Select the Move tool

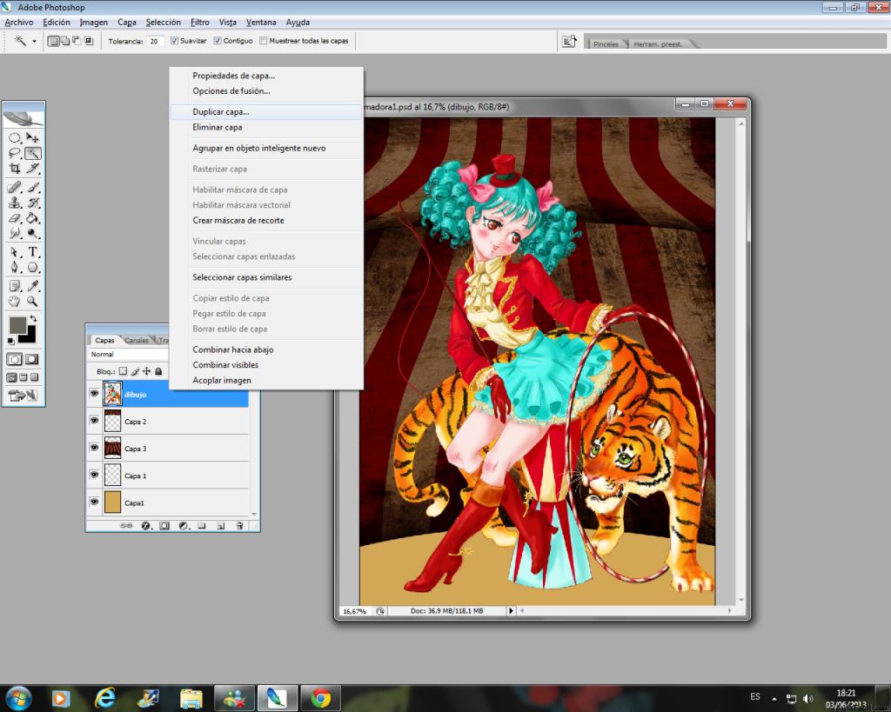coord(33,137)
